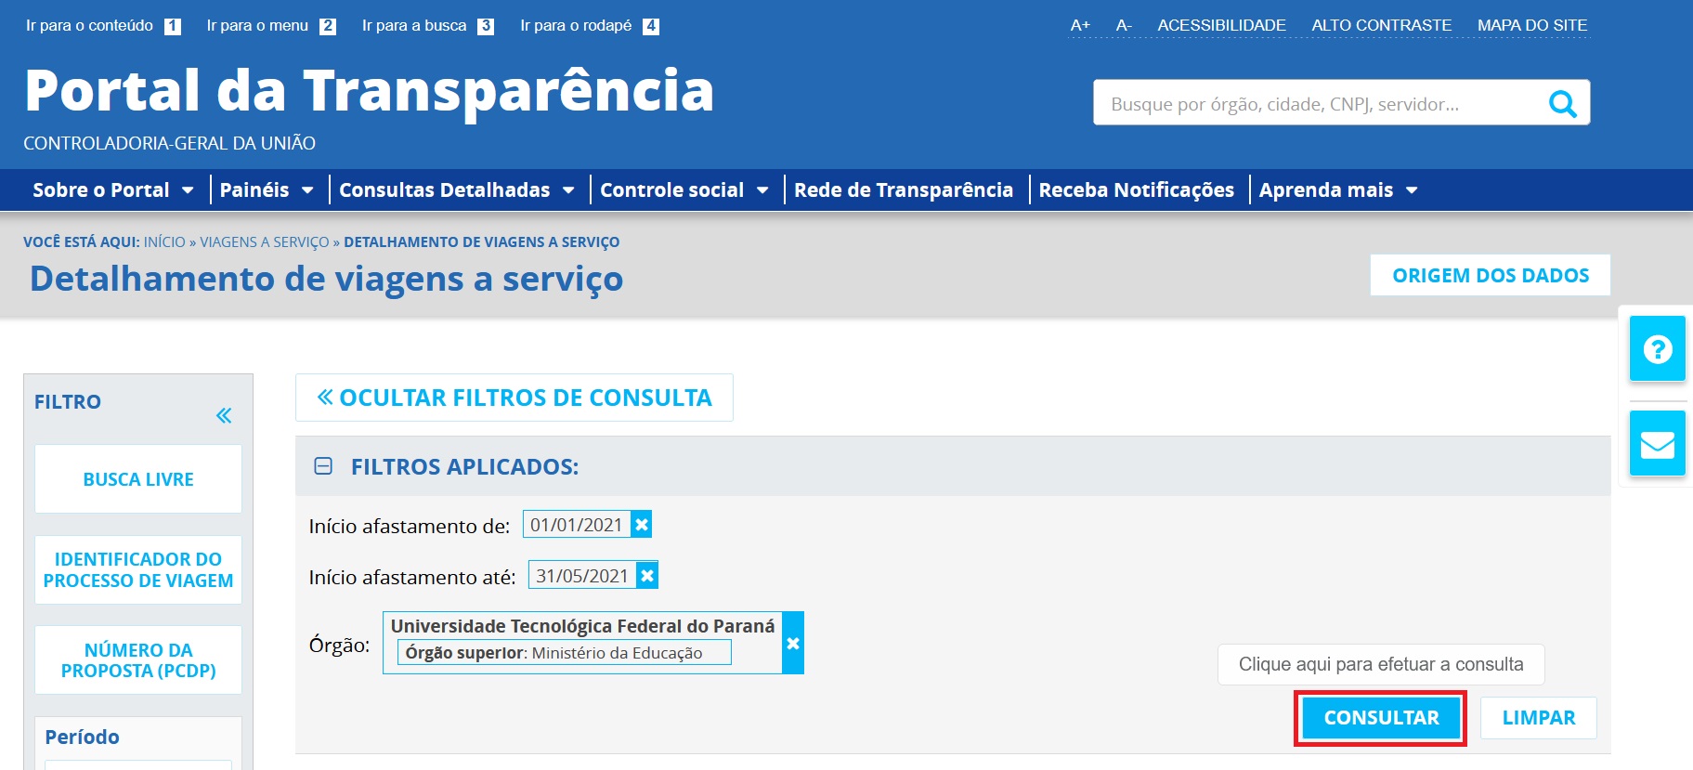Open the Consultas Detalhadas dropdown menu

(456, 190)
